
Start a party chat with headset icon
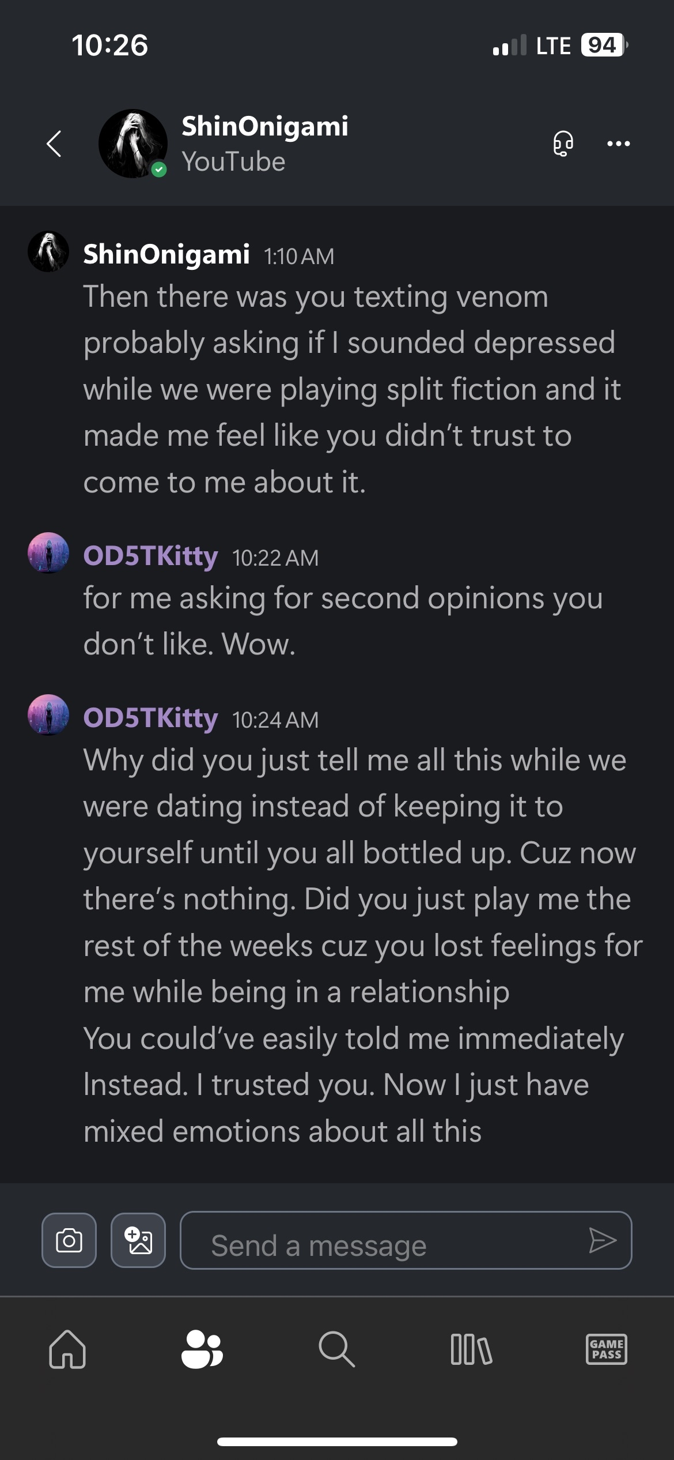click(563, 144)
